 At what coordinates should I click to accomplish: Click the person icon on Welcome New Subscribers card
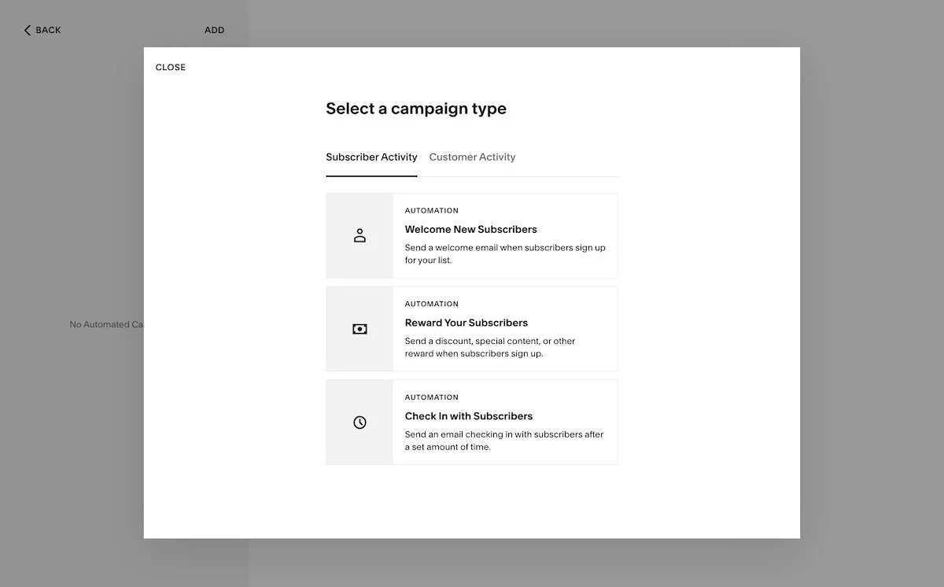click(360, 235)
